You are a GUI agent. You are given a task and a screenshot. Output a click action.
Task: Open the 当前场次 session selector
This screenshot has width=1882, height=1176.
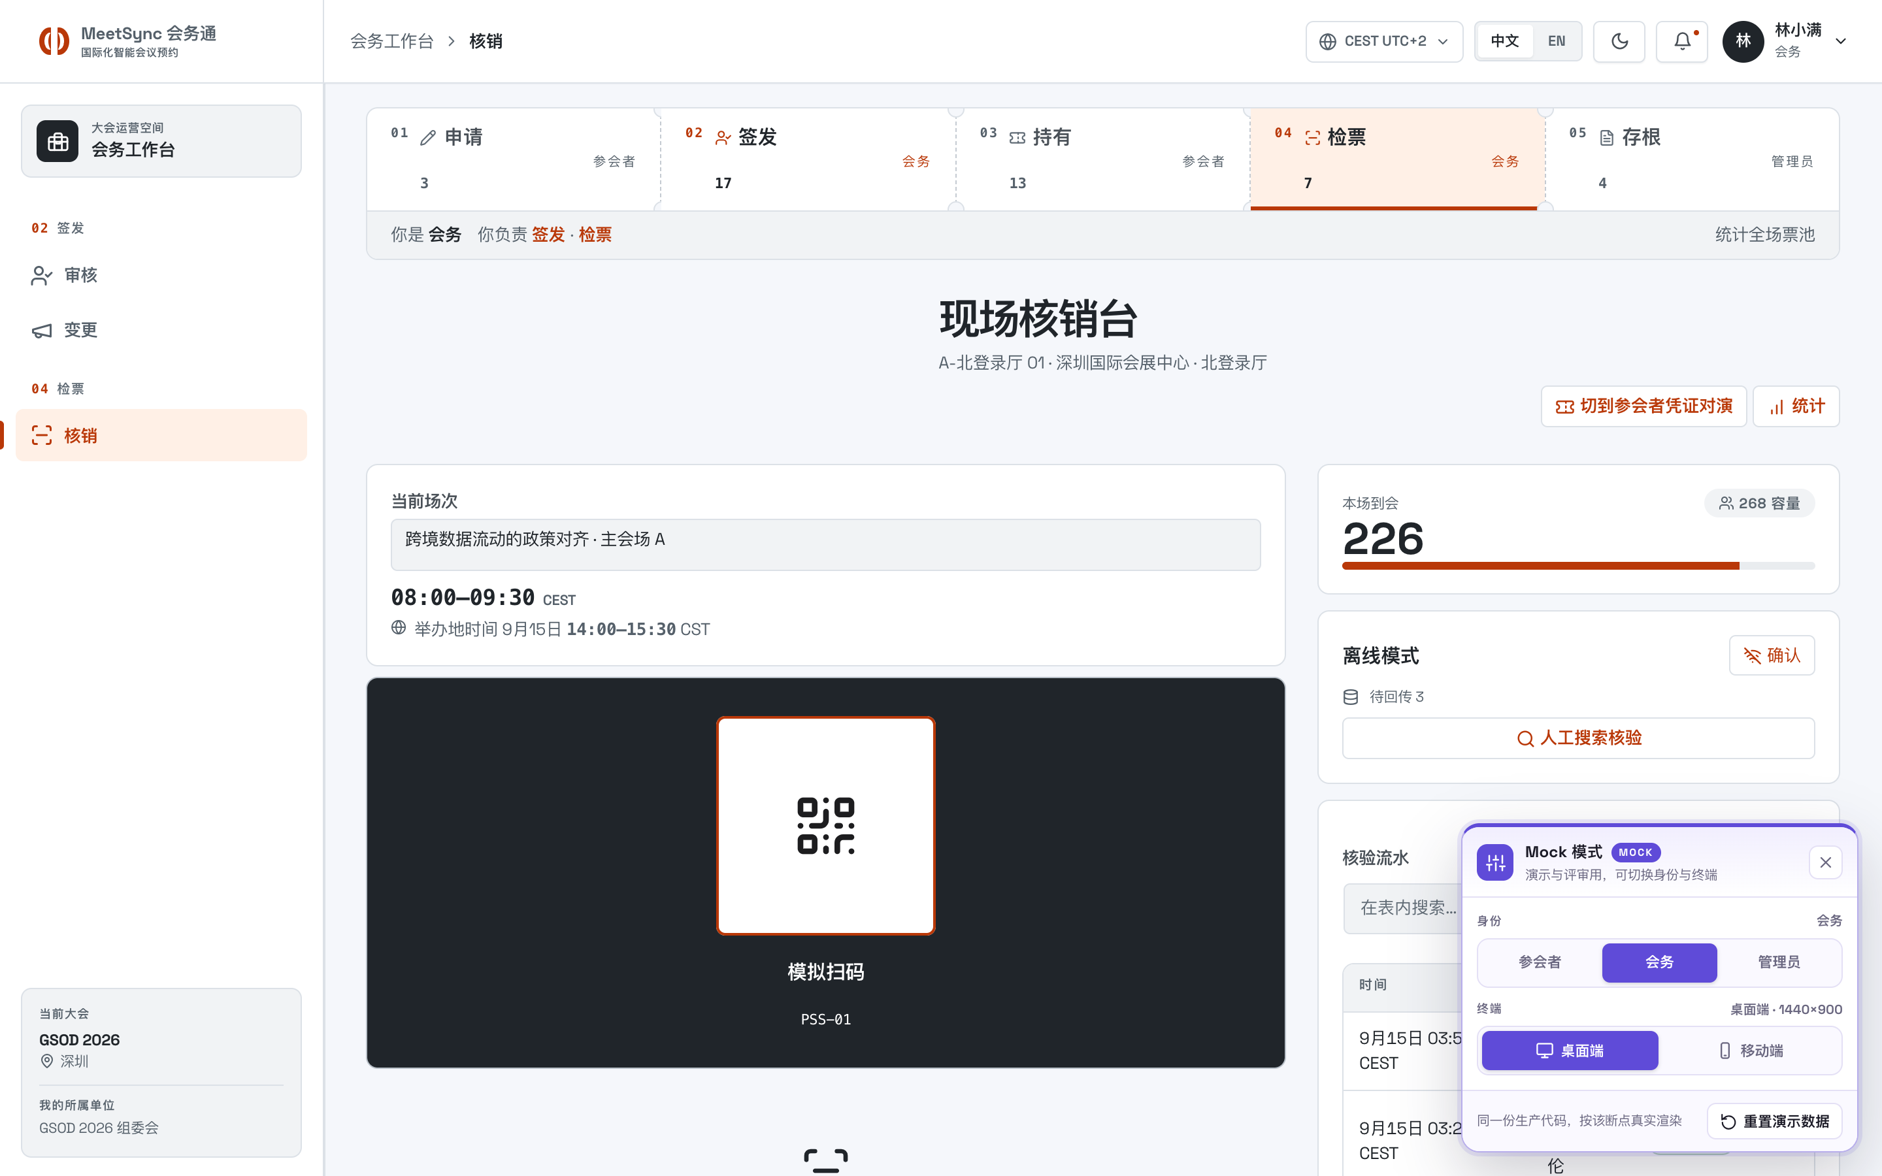pyautogui.click(x=825, y=544)
